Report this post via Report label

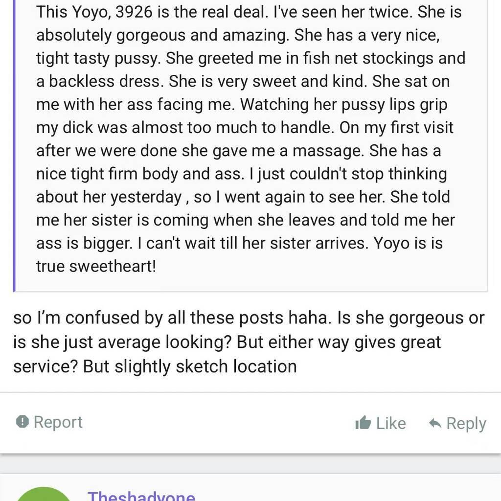click(x=58, y=422)
